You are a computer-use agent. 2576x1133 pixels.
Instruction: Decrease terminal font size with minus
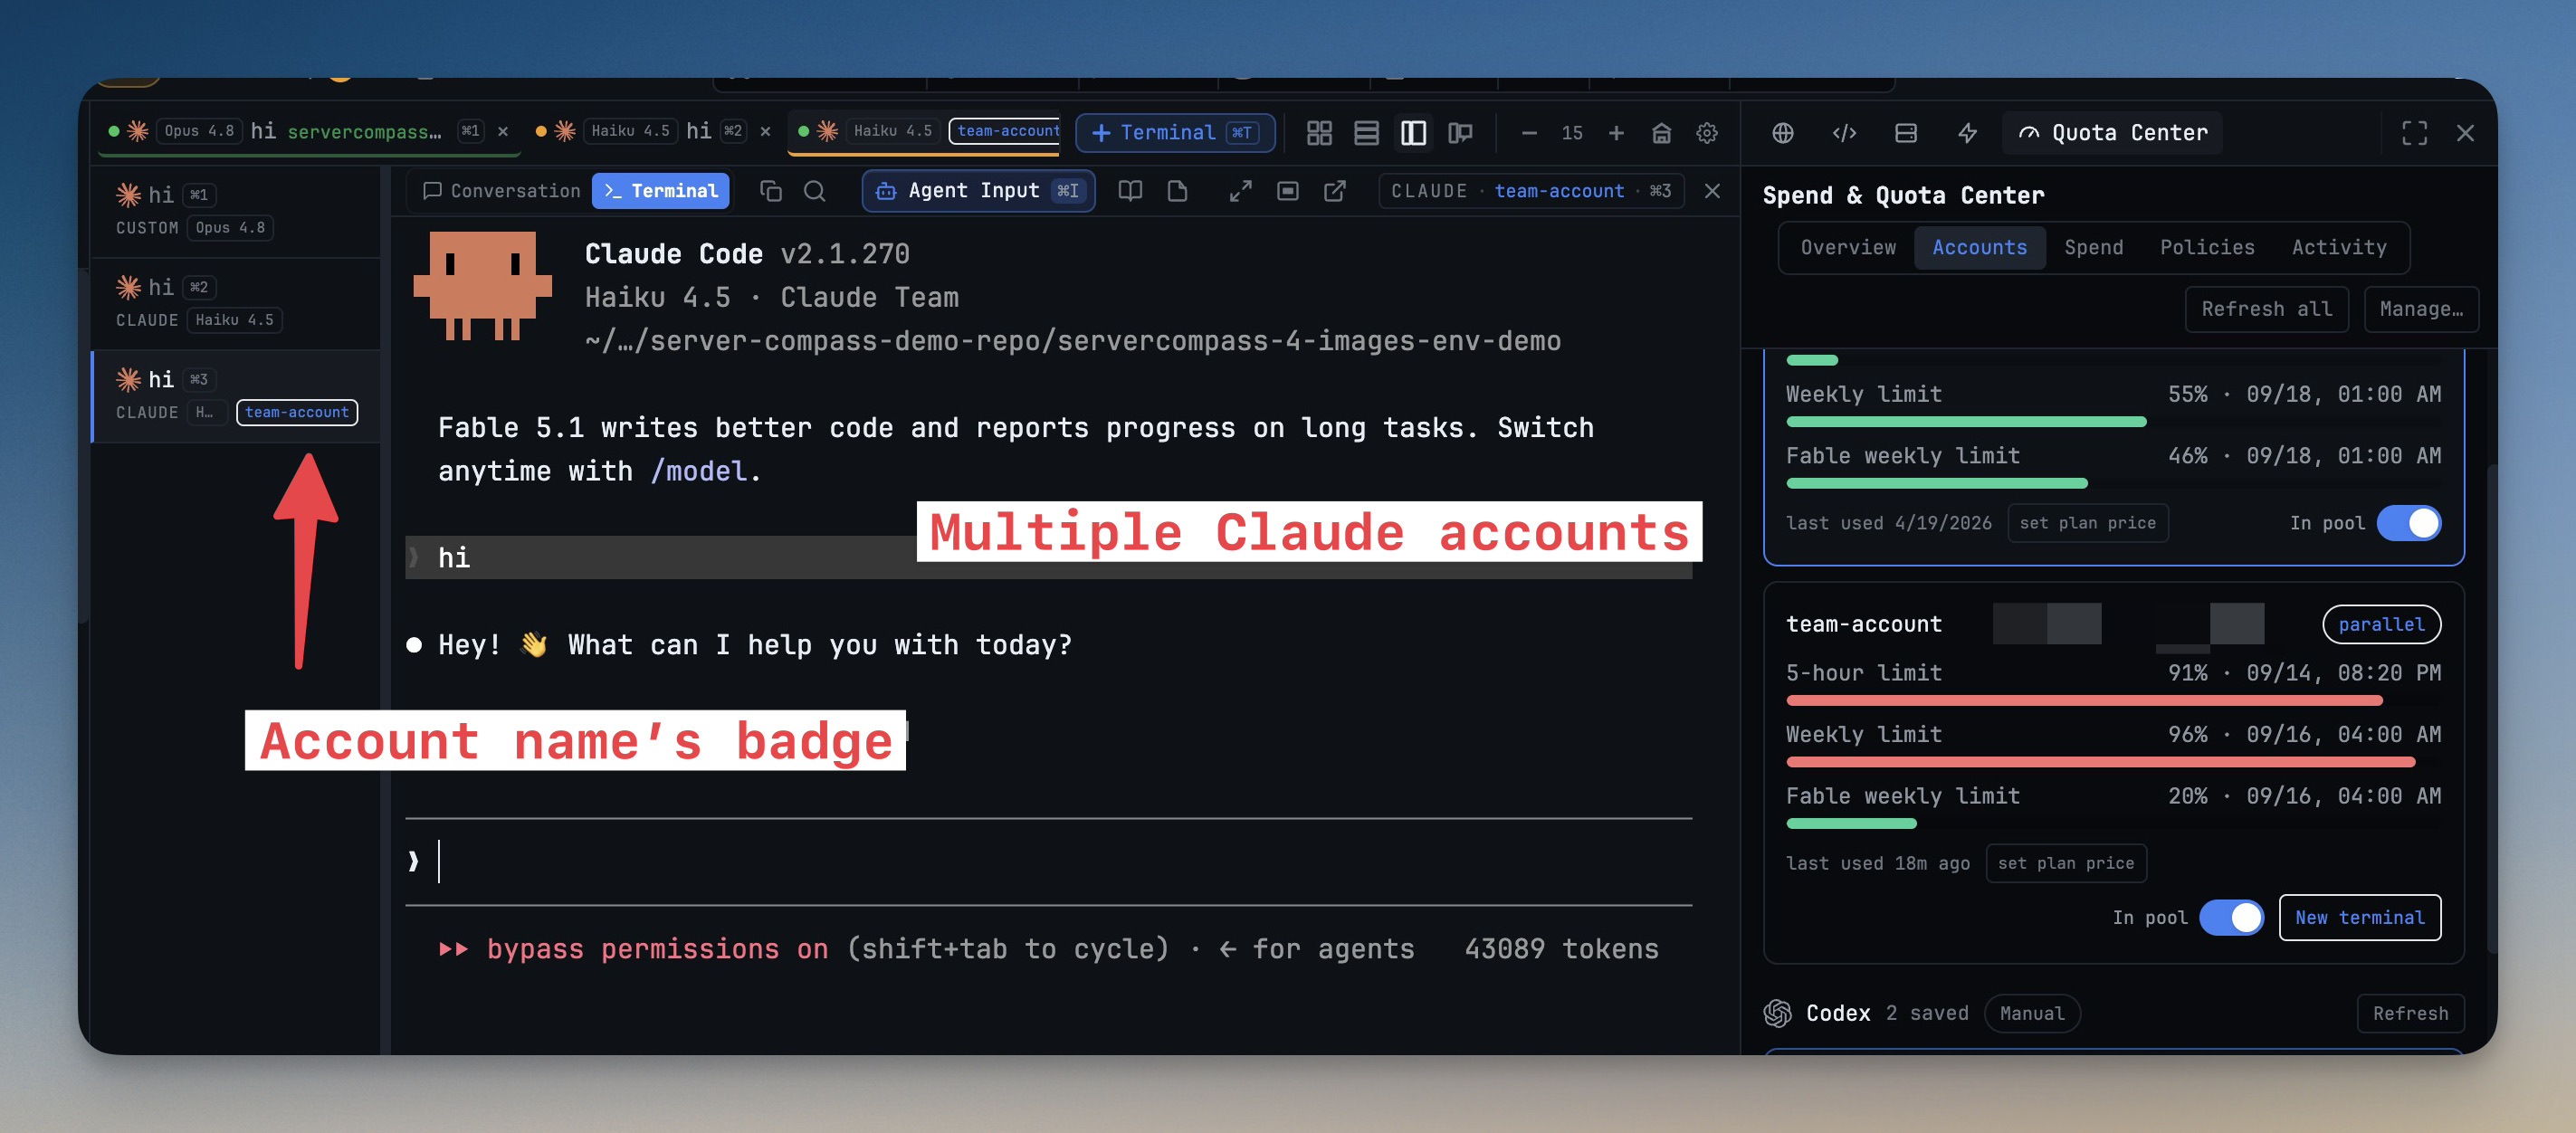pos(1529,133)
